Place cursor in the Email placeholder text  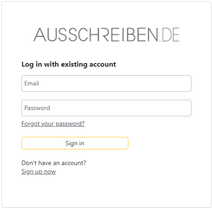pos(32,83)
